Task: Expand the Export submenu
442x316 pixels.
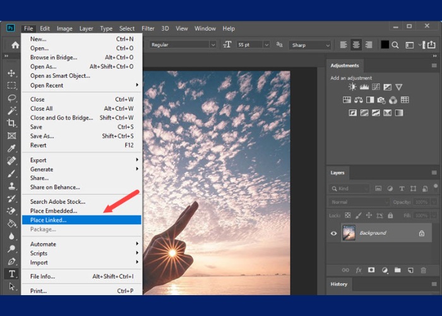Action: [x=81, y=160]
